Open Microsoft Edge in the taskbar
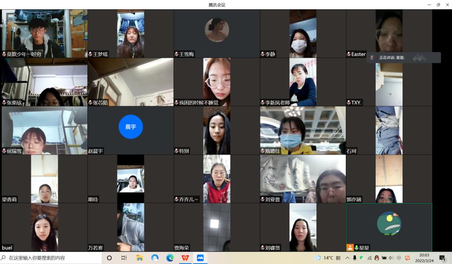 coord(170,258)
